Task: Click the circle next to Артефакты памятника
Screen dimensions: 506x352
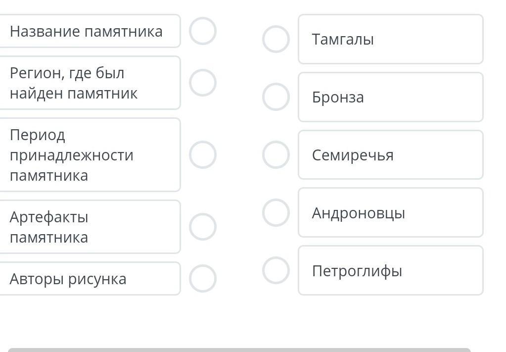Action: pyautogui.click(x=203, y=227)
